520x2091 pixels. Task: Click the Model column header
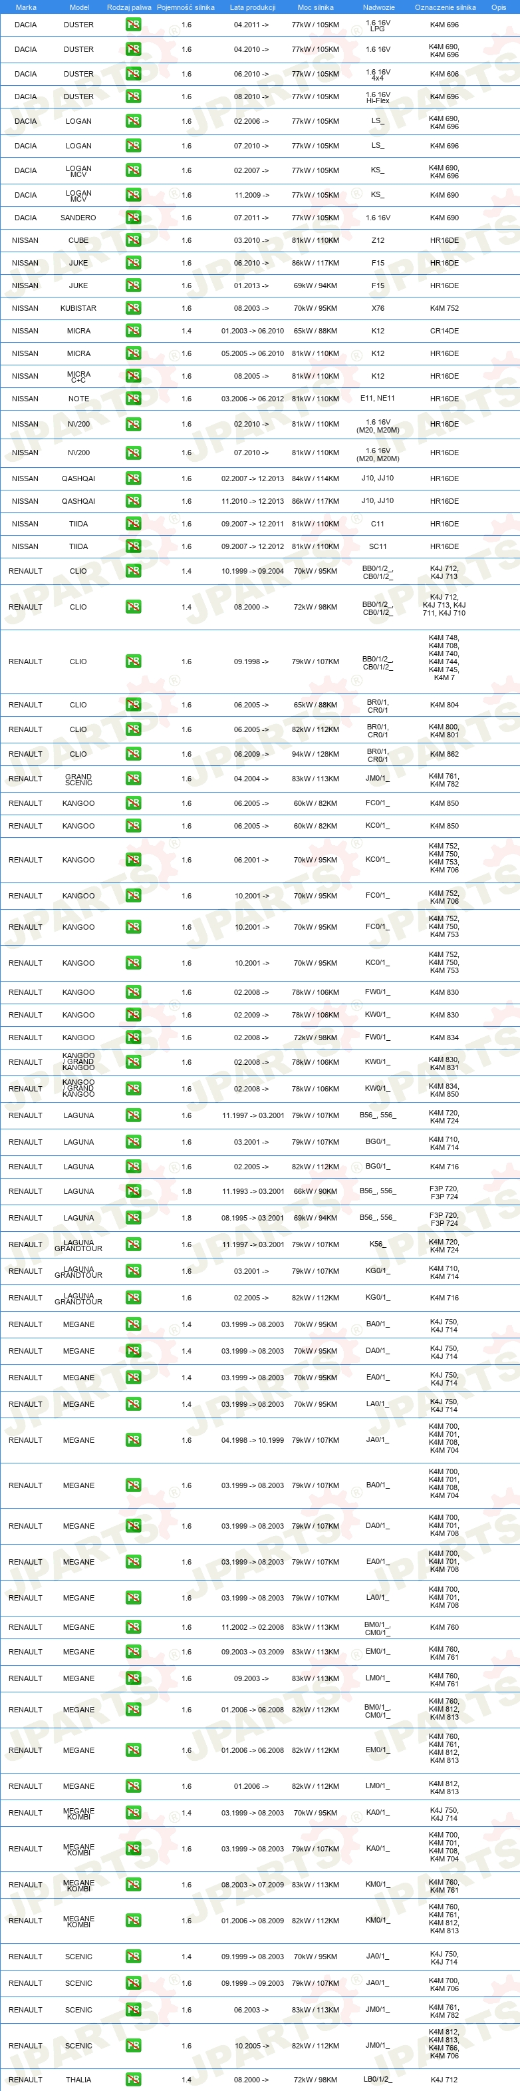click(78, 7)
